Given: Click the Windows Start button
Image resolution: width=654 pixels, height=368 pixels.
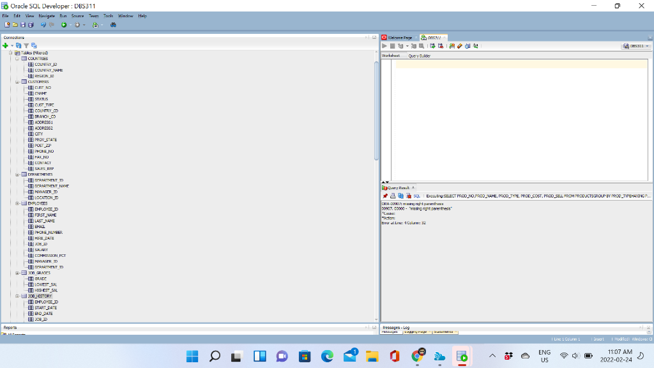Looking at the screenshot, I should tap(192, 355).
